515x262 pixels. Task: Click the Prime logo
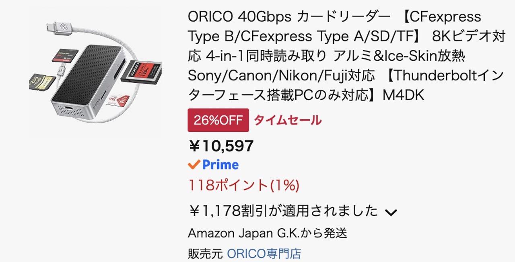click(x=220, y=165)
